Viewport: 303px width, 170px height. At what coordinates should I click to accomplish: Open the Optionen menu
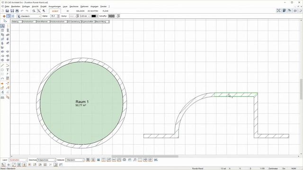(x=84, y=7)
